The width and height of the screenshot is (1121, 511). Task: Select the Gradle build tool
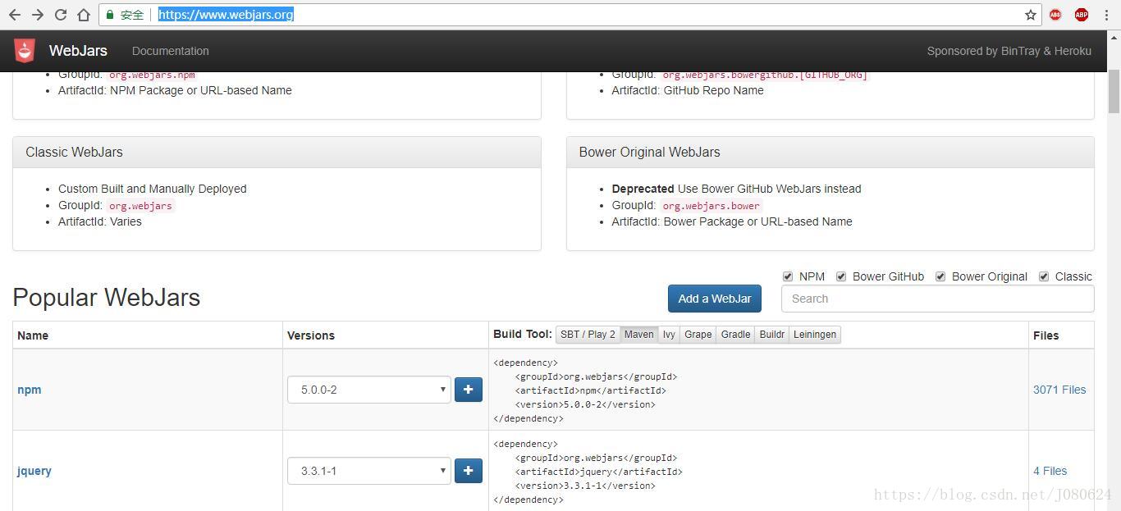pos(735,335)
